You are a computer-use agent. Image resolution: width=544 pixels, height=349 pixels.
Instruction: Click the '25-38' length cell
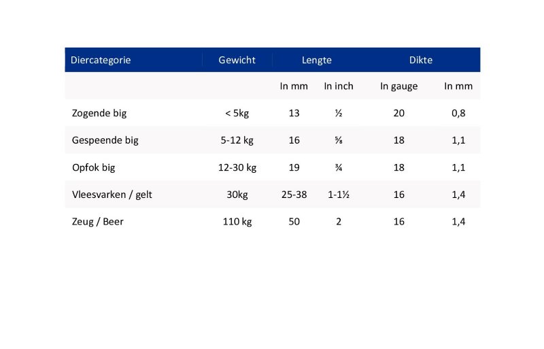pyautogui.click(x=294, y=195)
